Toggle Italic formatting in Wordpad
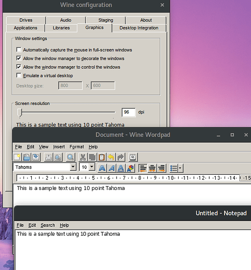Screen dimensions: 251x270 (x=112, y=168)
